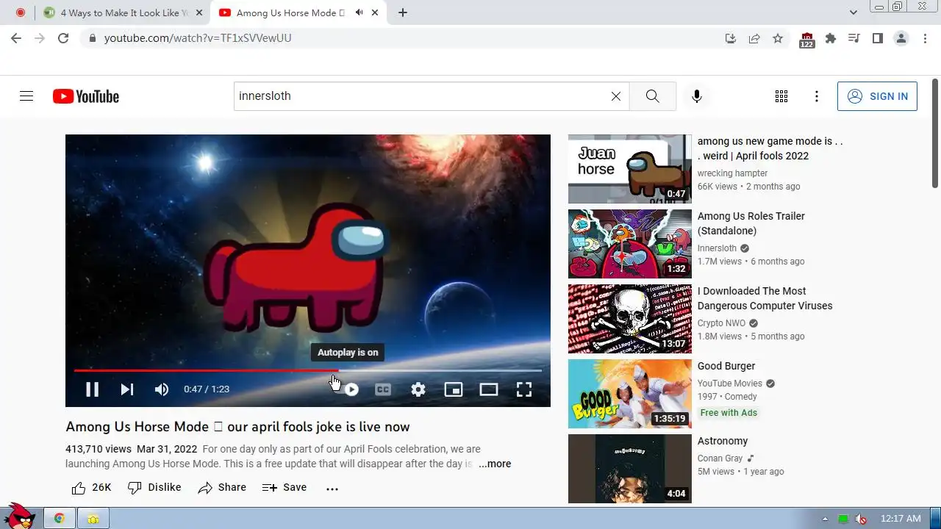Clear the search box text with X
The height and width of the screenshot is (529, 941).
click(616, 96)
